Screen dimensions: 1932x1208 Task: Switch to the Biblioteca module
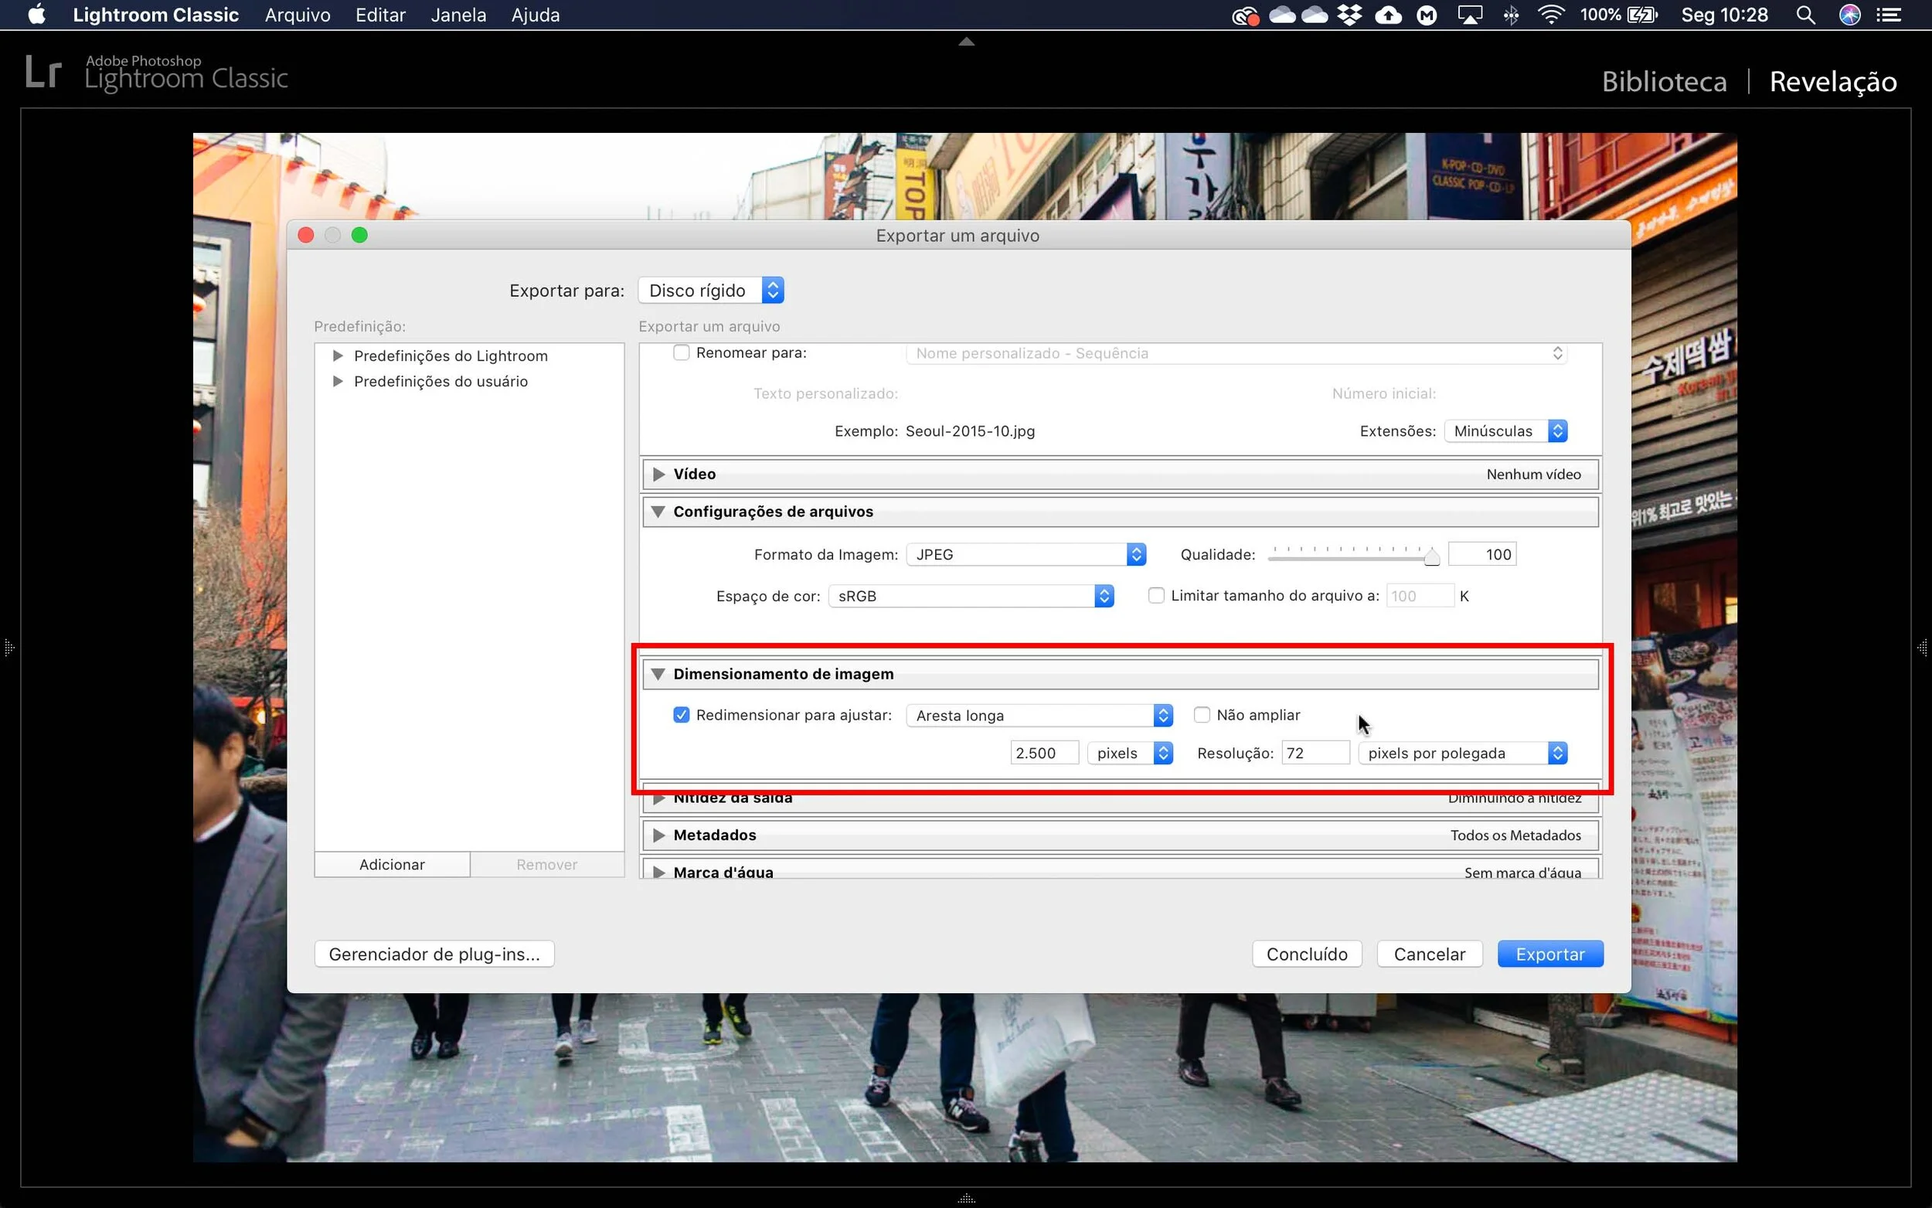click(x=1664, y=81)
